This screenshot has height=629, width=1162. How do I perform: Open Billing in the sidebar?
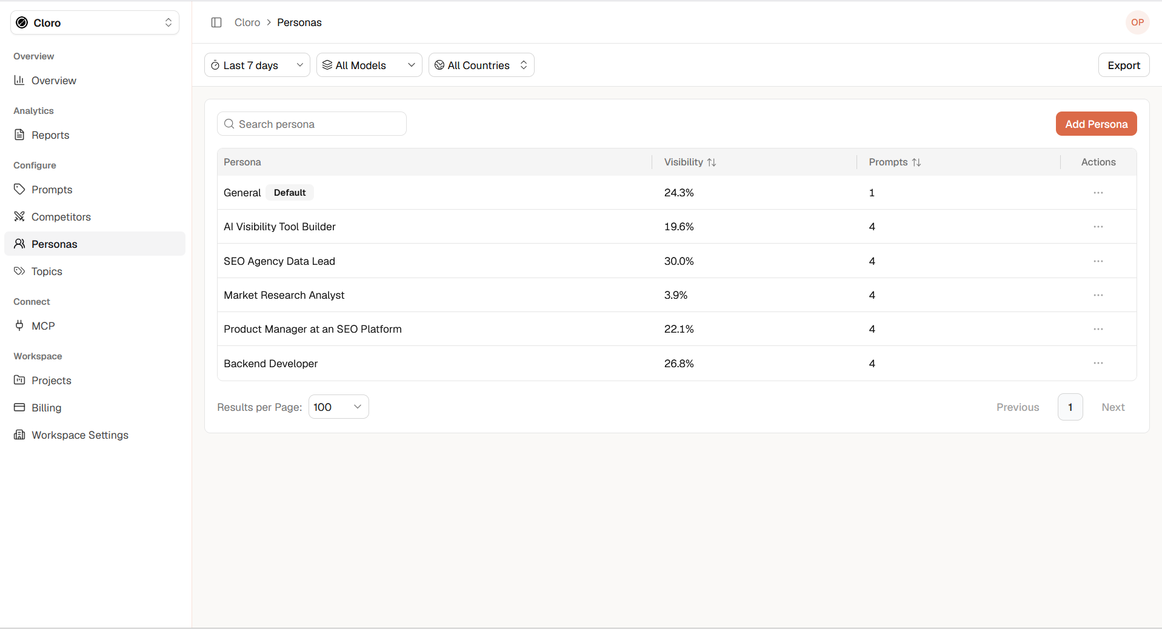pos(95,408)
